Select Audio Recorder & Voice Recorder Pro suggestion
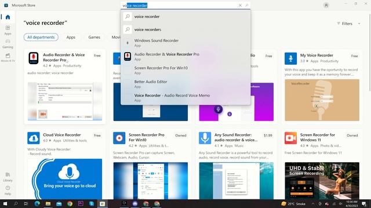This screenshot has height=208, width=371. coord(185,57)
